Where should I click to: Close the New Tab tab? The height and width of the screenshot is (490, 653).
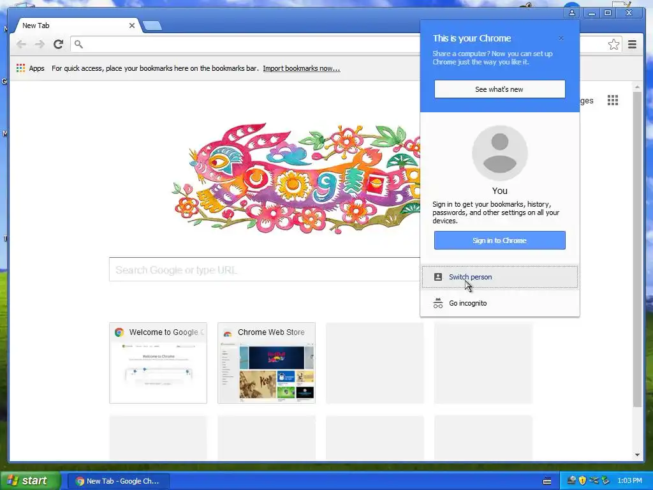pos(131,26)
